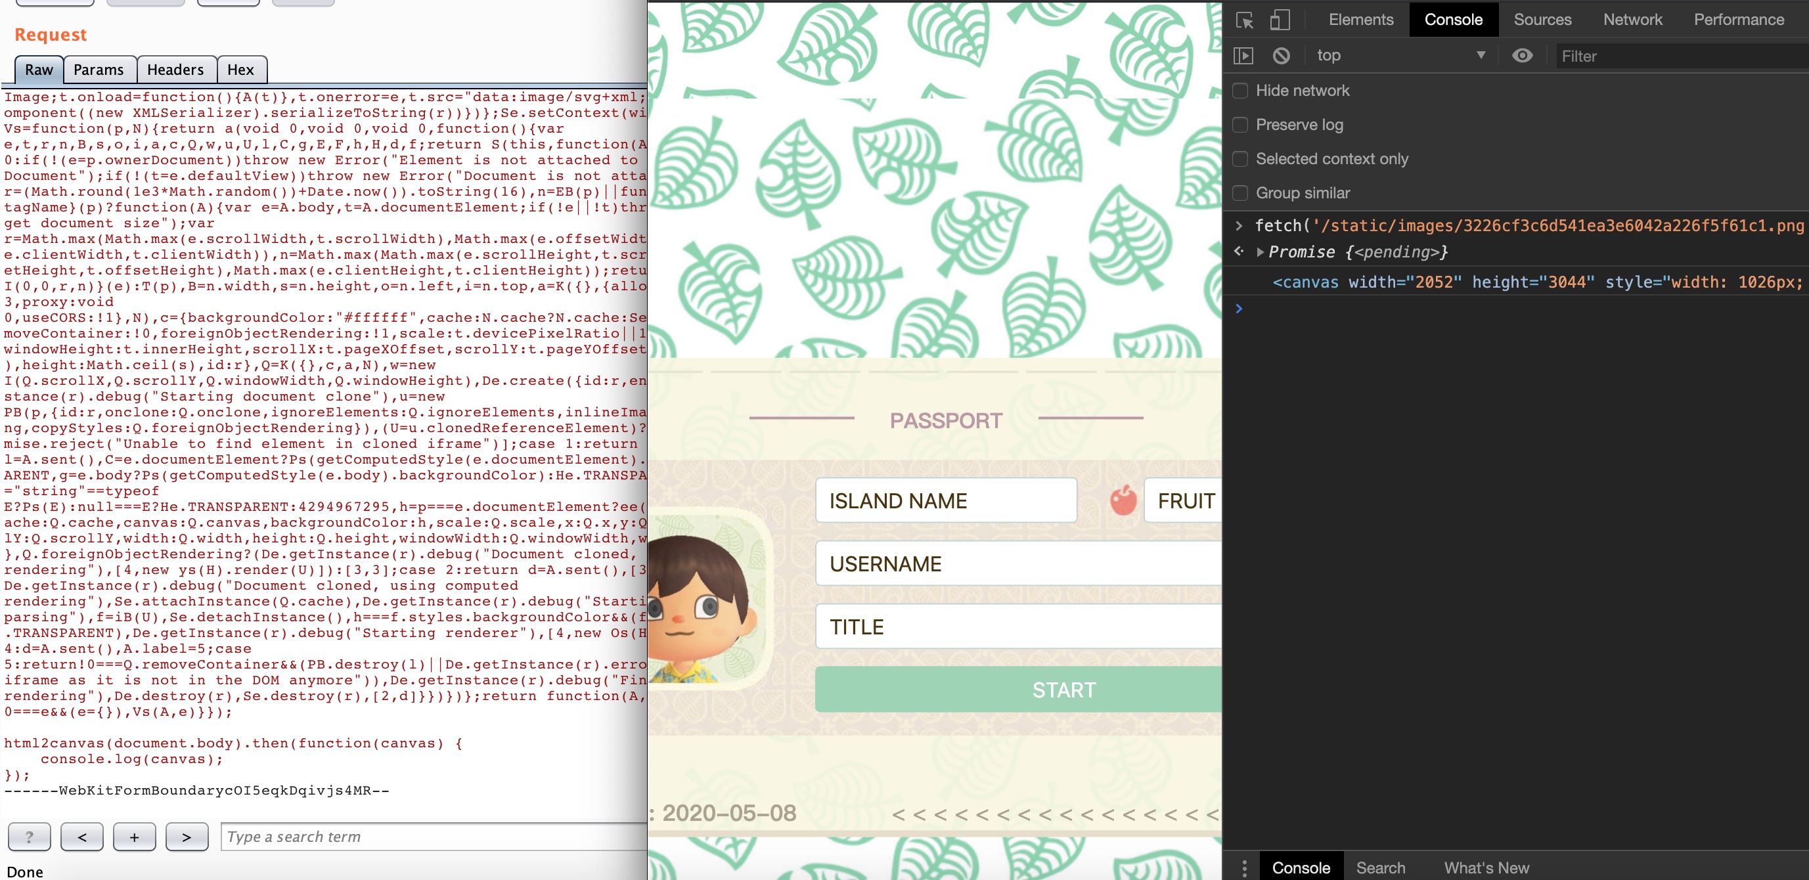Click the START button on passport page
This screenshot has height=880, width=1809.
coord(1018,690)
